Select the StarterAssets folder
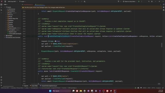The width and height of the screenshot is (165, 93). click(12, 28)
